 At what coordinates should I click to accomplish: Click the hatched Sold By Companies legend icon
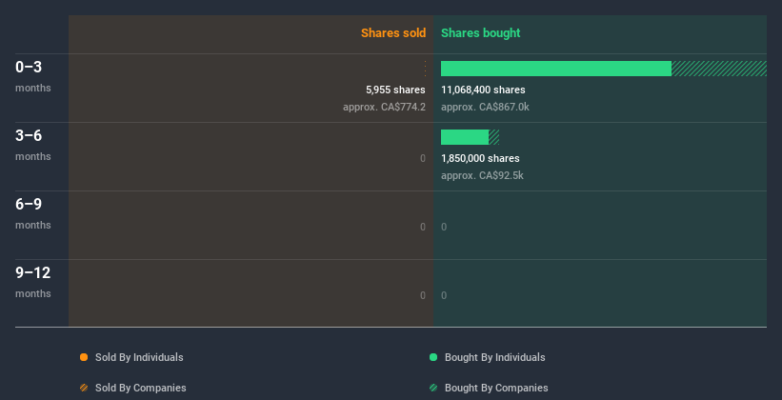click(x=84, y=388)
